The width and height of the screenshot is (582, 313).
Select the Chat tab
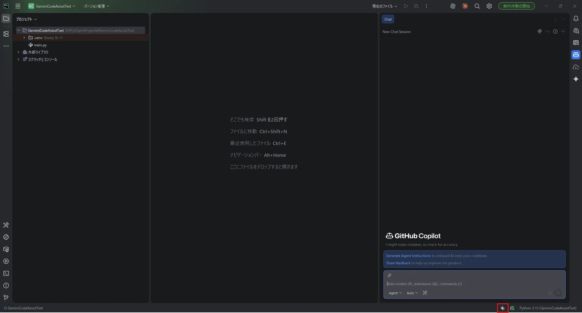(388, 19)
